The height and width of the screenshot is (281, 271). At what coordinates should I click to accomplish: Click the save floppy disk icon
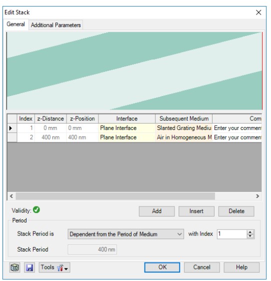[x=29, y=267]
